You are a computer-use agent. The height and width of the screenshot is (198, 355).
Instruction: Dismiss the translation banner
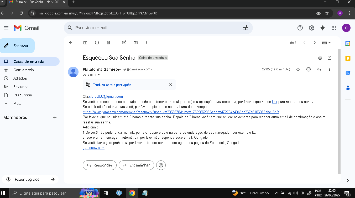click(171, 85)
